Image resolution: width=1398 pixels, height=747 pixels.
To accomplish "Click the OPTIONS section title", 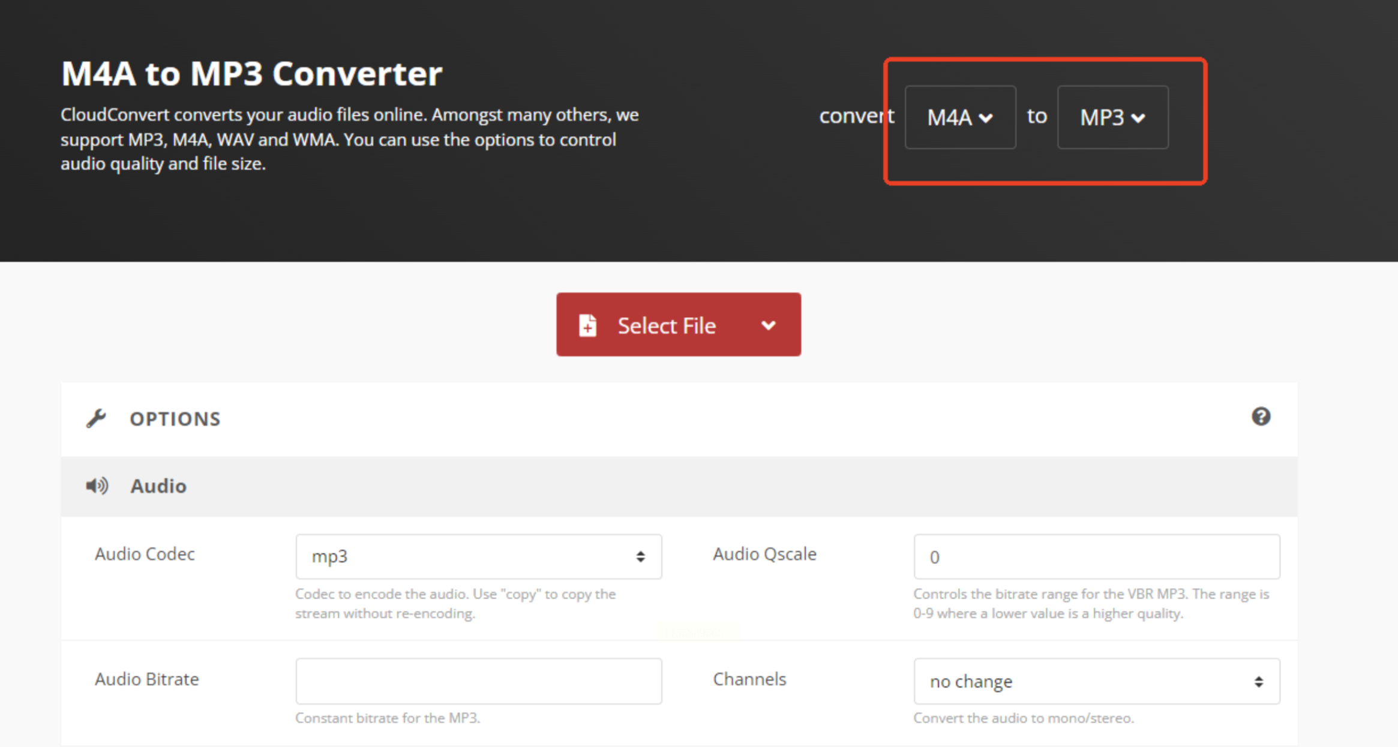I will click(175, 418).
